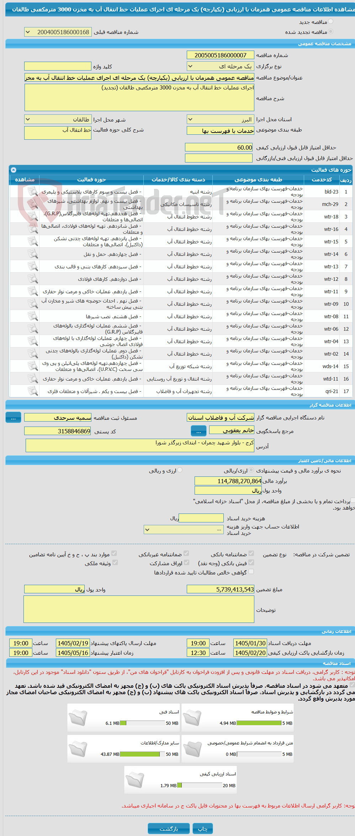Toggle اوراق مشارکت checkbox

pyautogui.click(x=186, y=563)
